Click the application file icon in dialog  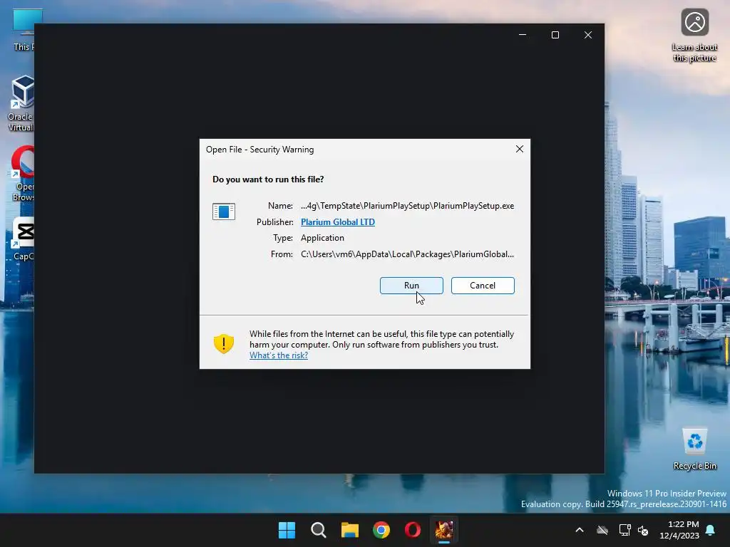click(223, 211)
